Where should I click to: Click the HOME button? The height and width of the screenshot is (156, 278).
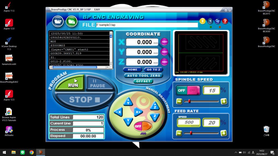point(132,70)
